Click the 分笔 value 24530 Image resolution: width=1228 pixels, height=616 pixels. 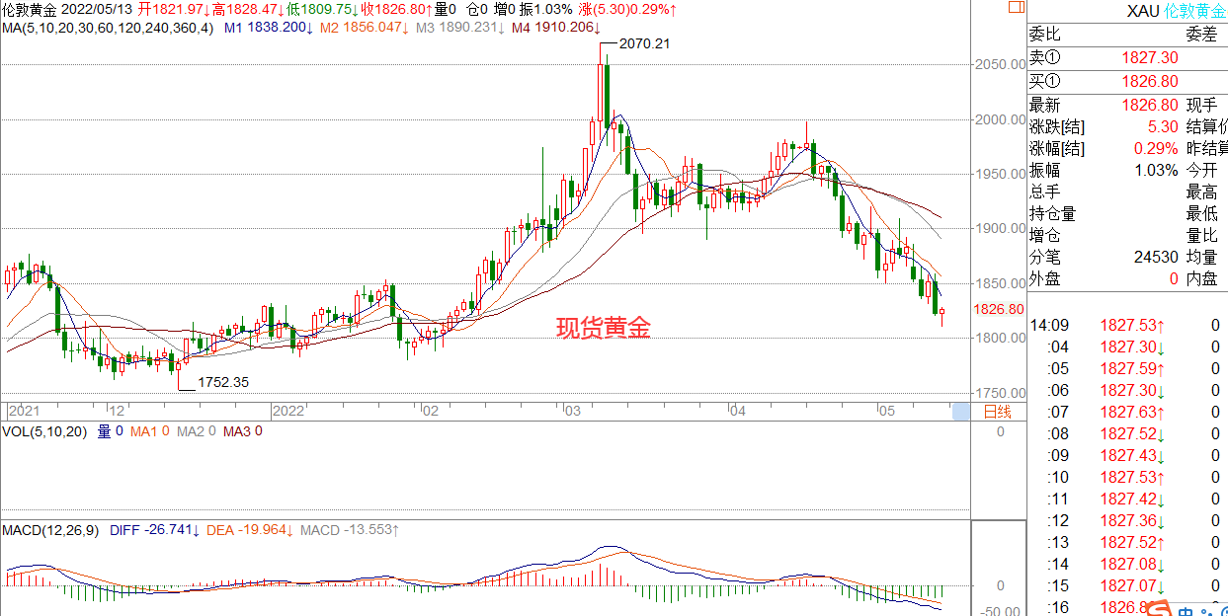coord(1156,257)
